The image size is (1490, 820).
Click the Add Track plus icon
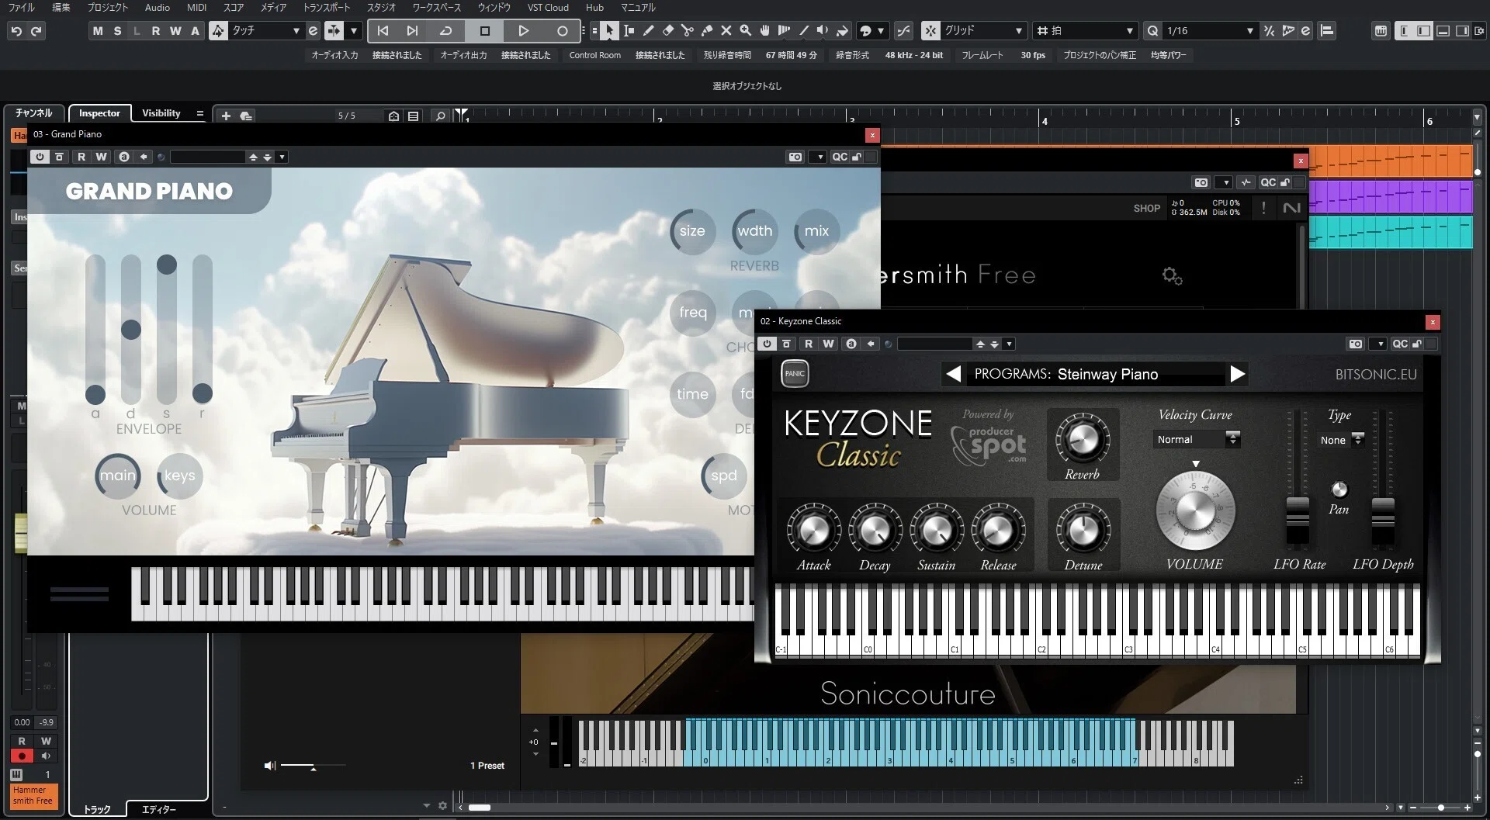tap(226, 116)
